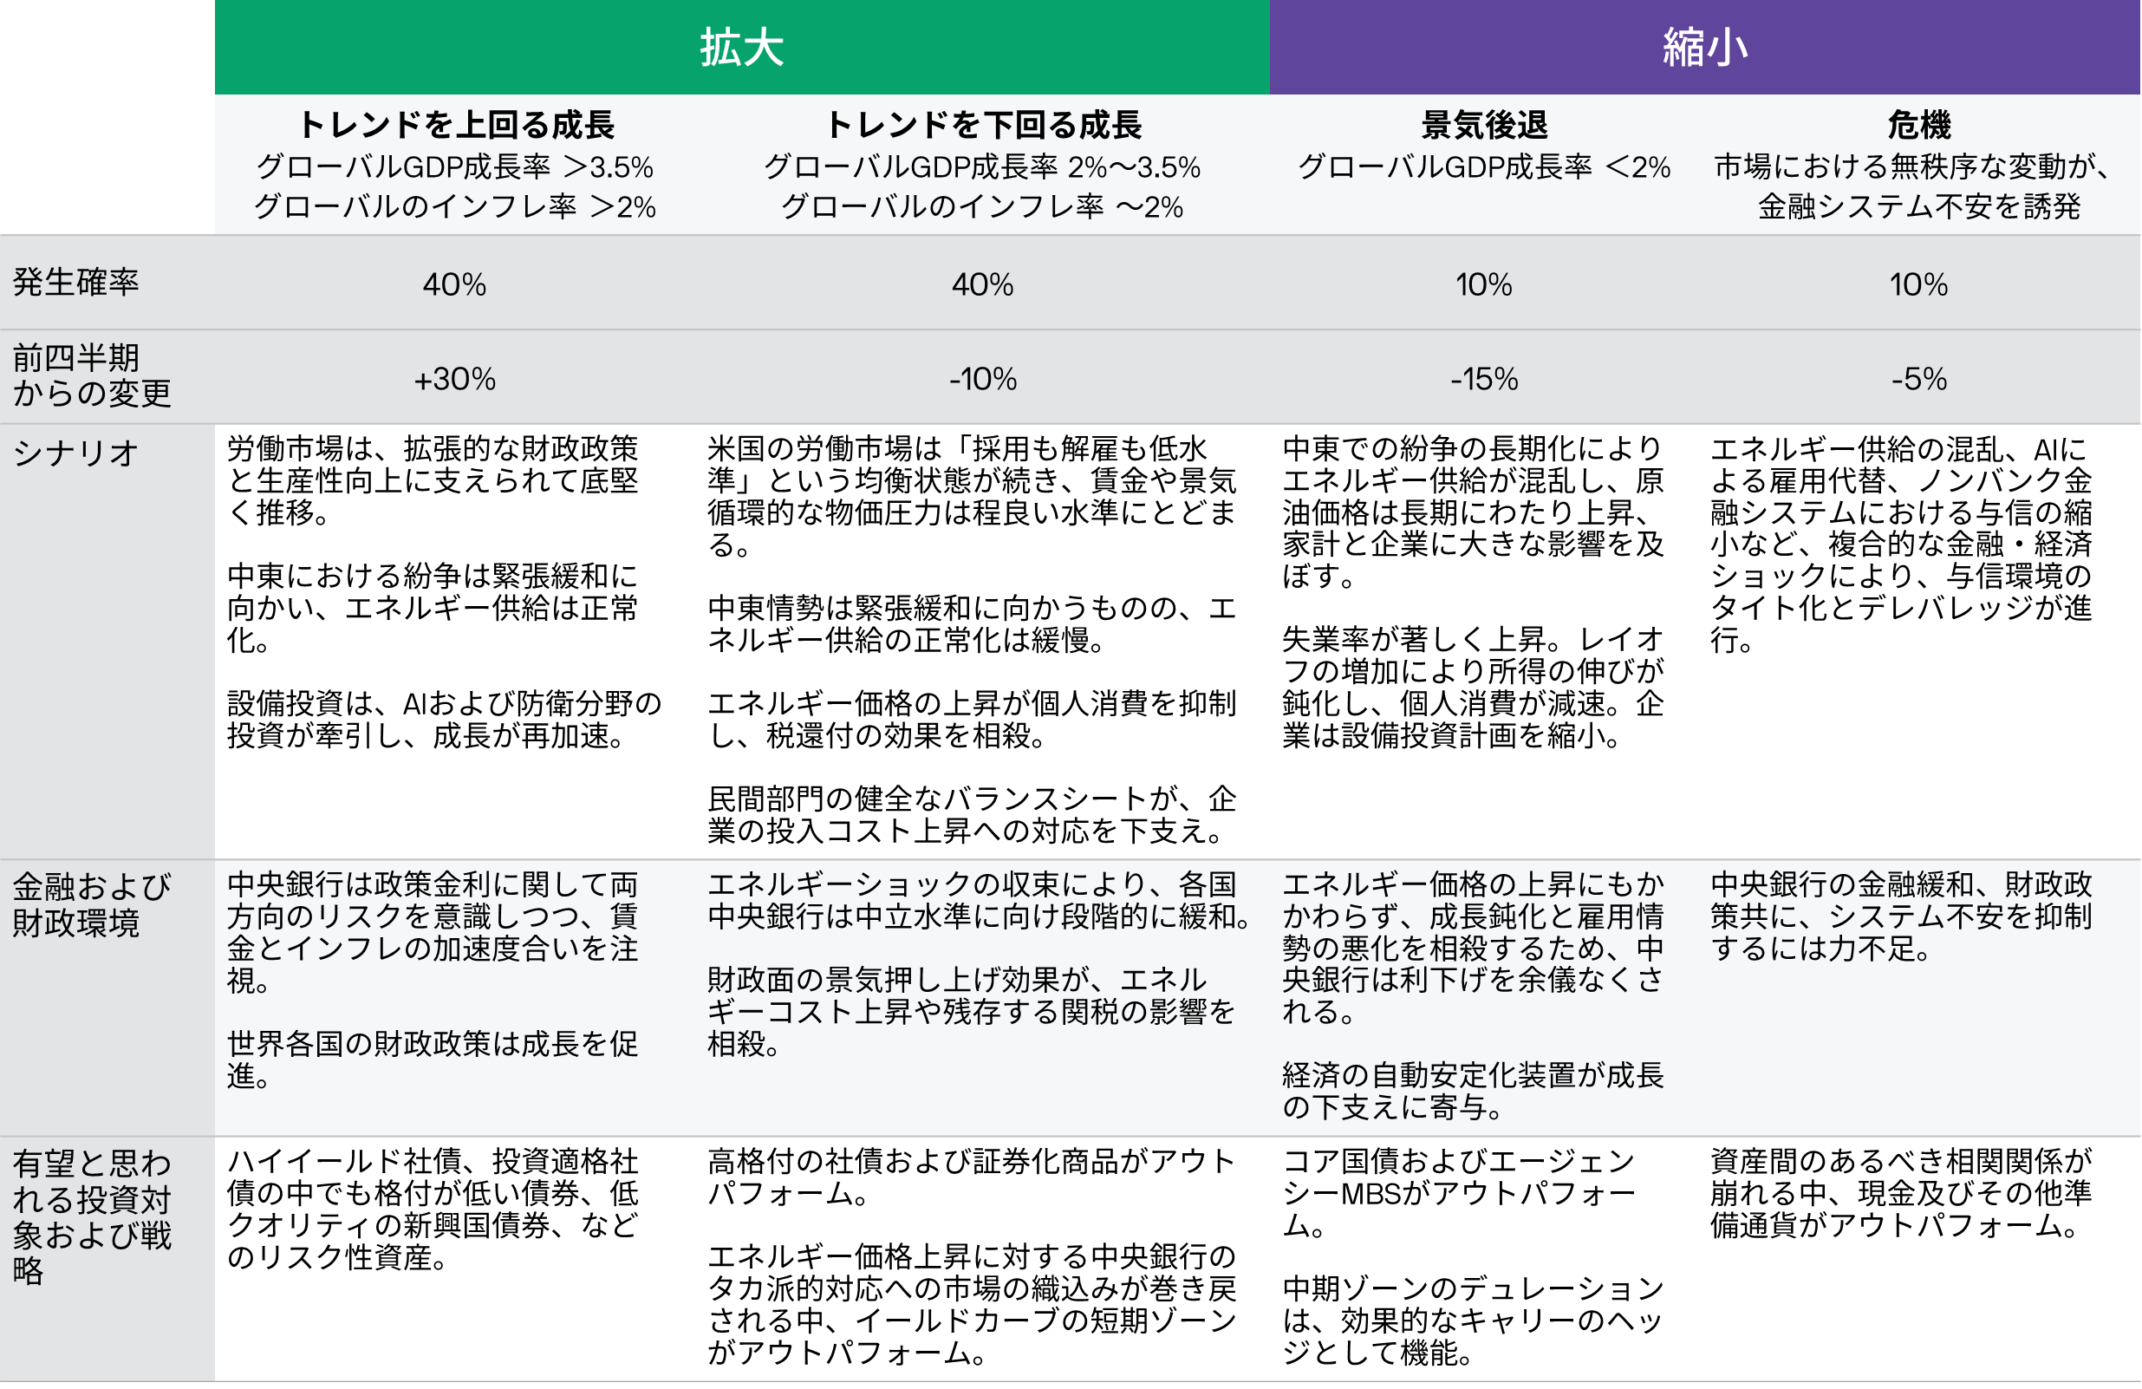
Task: Click paragraph starting 高格付の社債および証券化商品
Action: pyautogui.click(x=972, y=1177)
